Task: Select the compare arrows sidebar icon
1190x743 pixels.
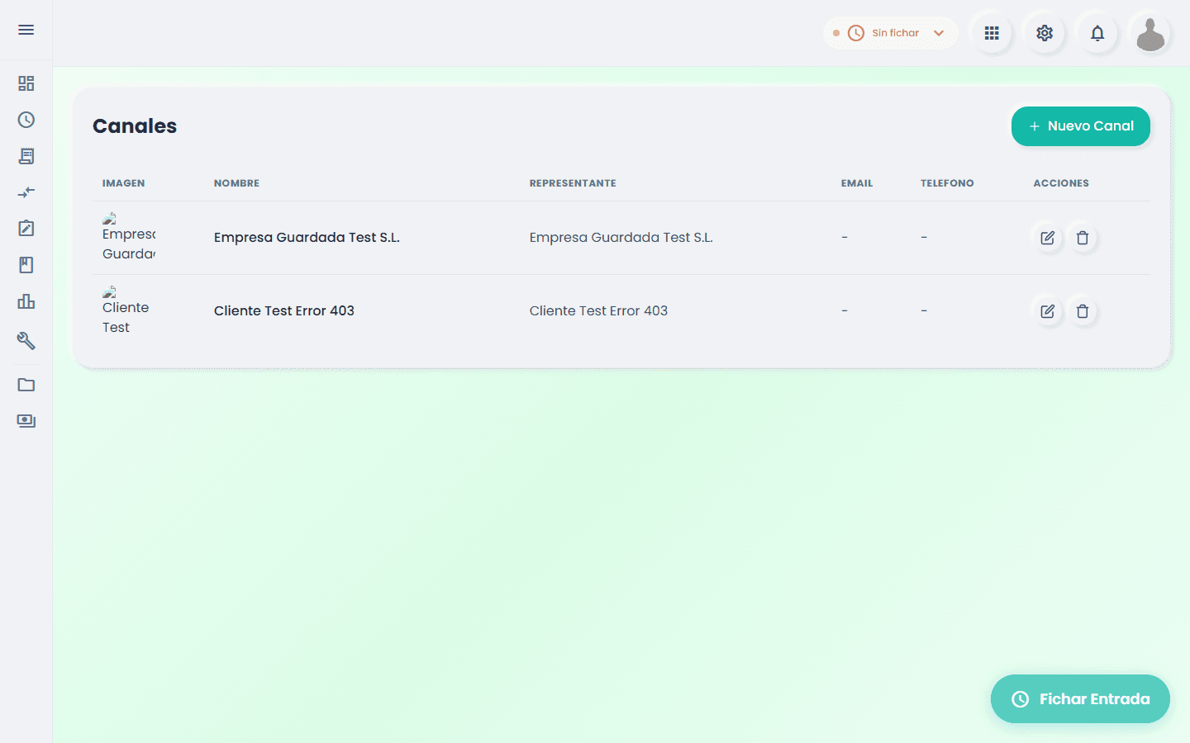Action: (26, 192)
